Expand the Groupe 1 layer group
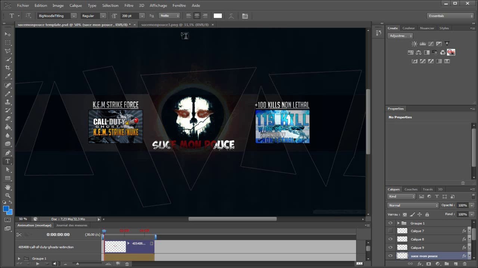The height and width of the screenshot is (268, 478). pyautogui.click(x=398, y=223)
